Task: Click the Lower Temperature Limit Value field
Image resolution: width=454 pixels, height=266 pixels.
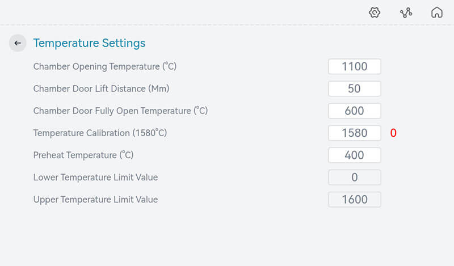Action: [354, 177]
